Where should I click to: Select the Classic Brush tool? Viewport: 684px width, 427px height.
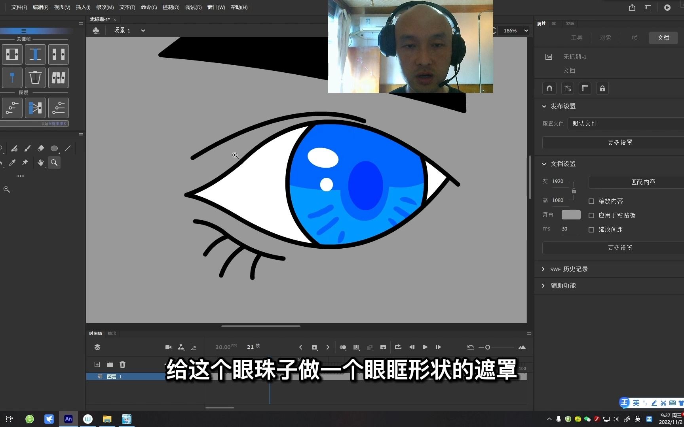tap(27, 148)
